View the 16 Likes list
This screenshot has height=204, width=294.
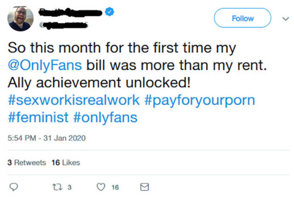click(x=66, y=162)
